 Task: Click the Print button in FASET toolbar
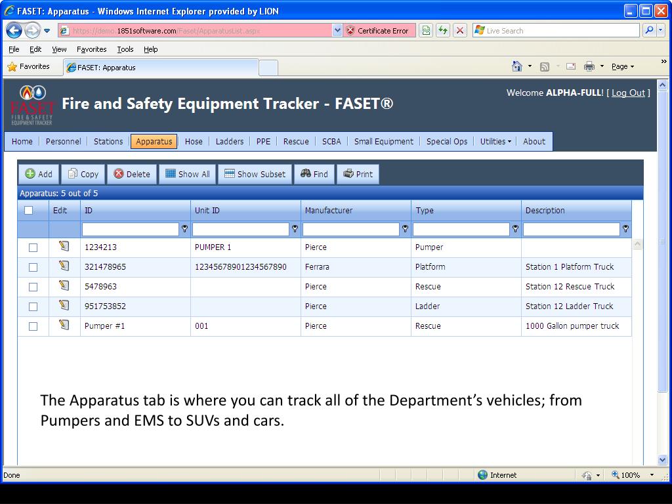coord(358,174)
